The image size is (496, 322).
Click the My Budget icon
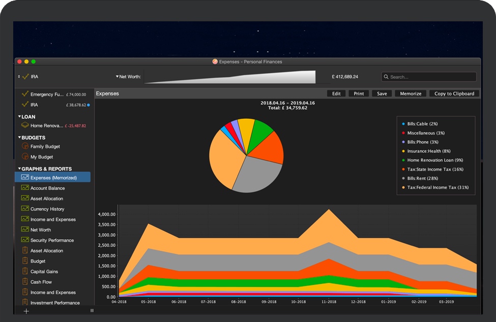(x=25, y=157)
